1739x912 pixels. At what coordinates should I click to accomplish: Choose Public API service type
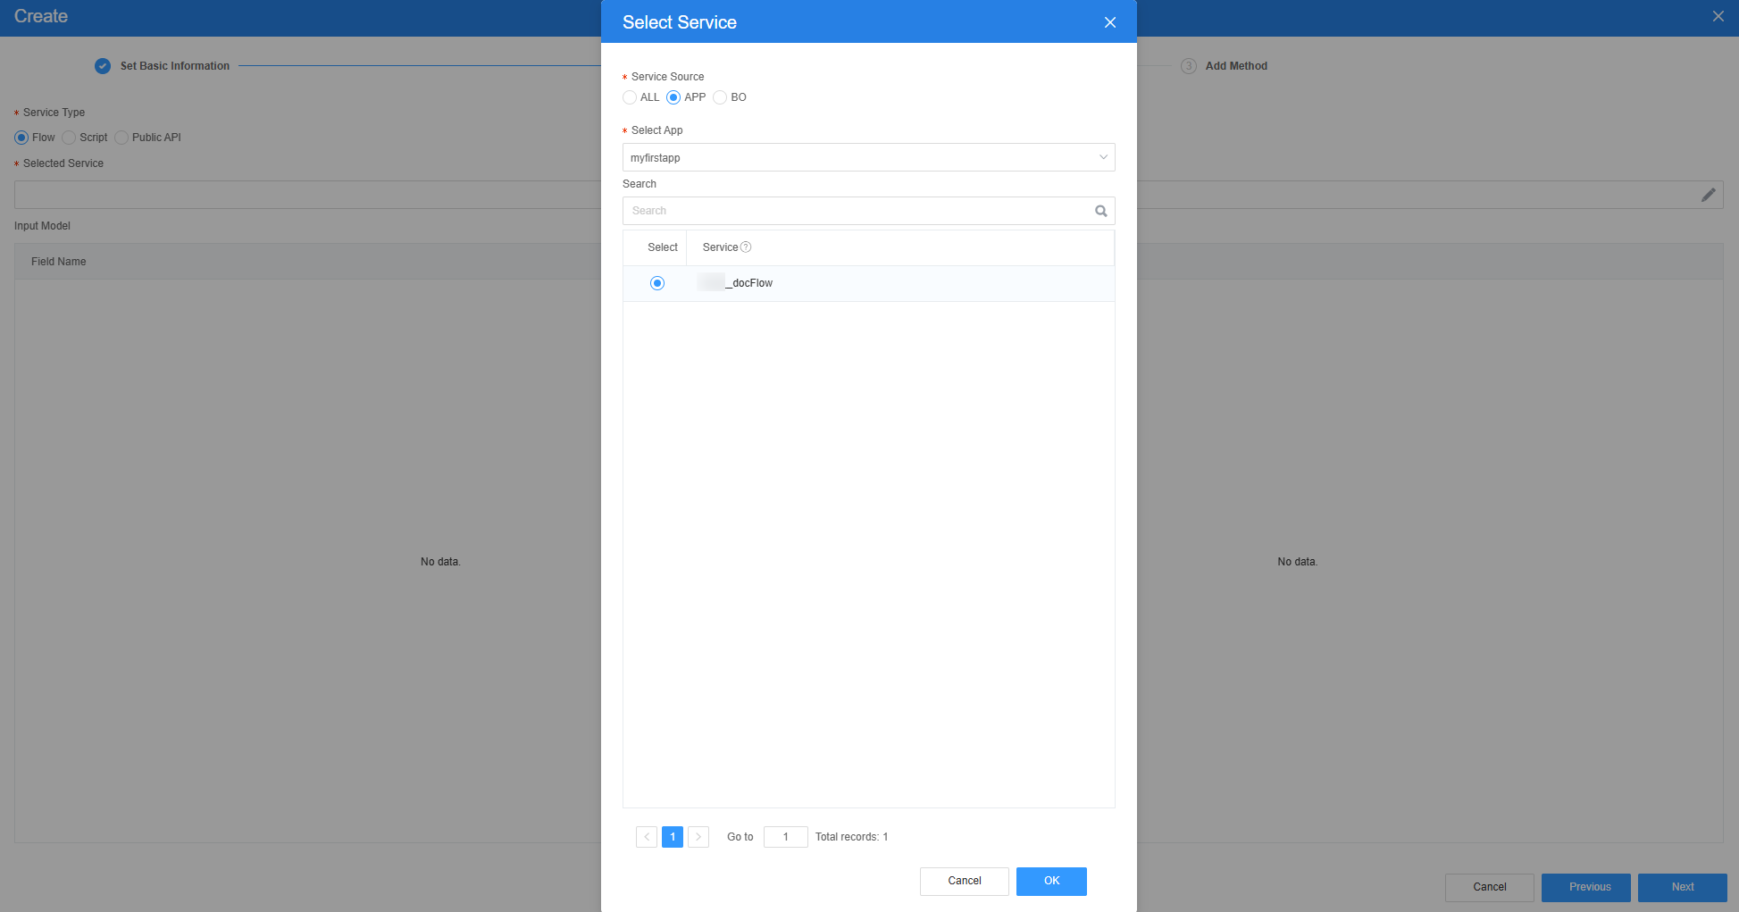121,138
